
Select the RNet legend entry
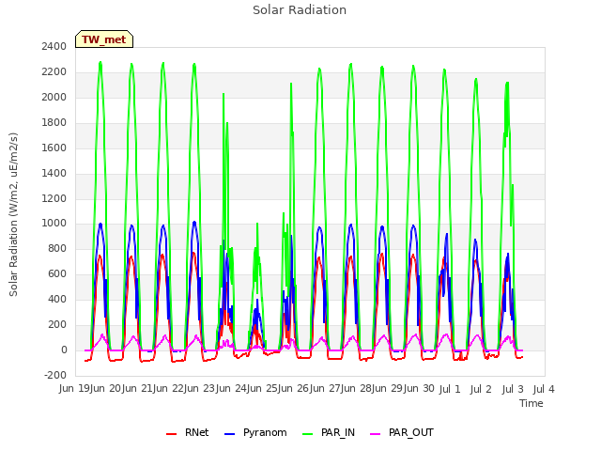pos(188,432)
